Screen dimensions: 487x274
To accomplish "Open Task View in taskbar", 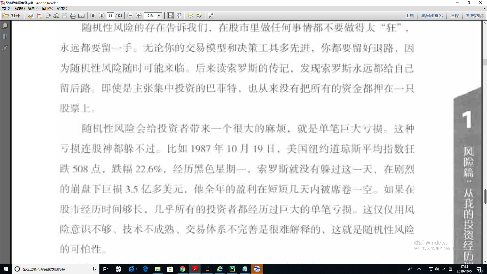I will point(106,269).
